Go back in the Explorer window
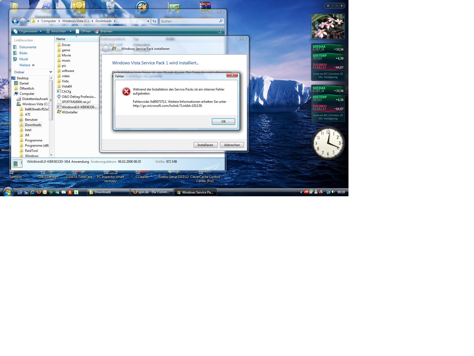 [x=15, y=21]
